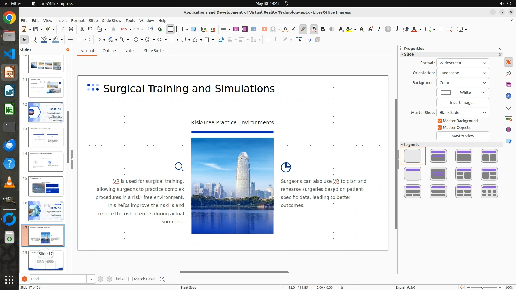The width and height of the screenshot is (516, 290).
Task: Collapse the Layouts section expander
Action: tap(402, 145)
